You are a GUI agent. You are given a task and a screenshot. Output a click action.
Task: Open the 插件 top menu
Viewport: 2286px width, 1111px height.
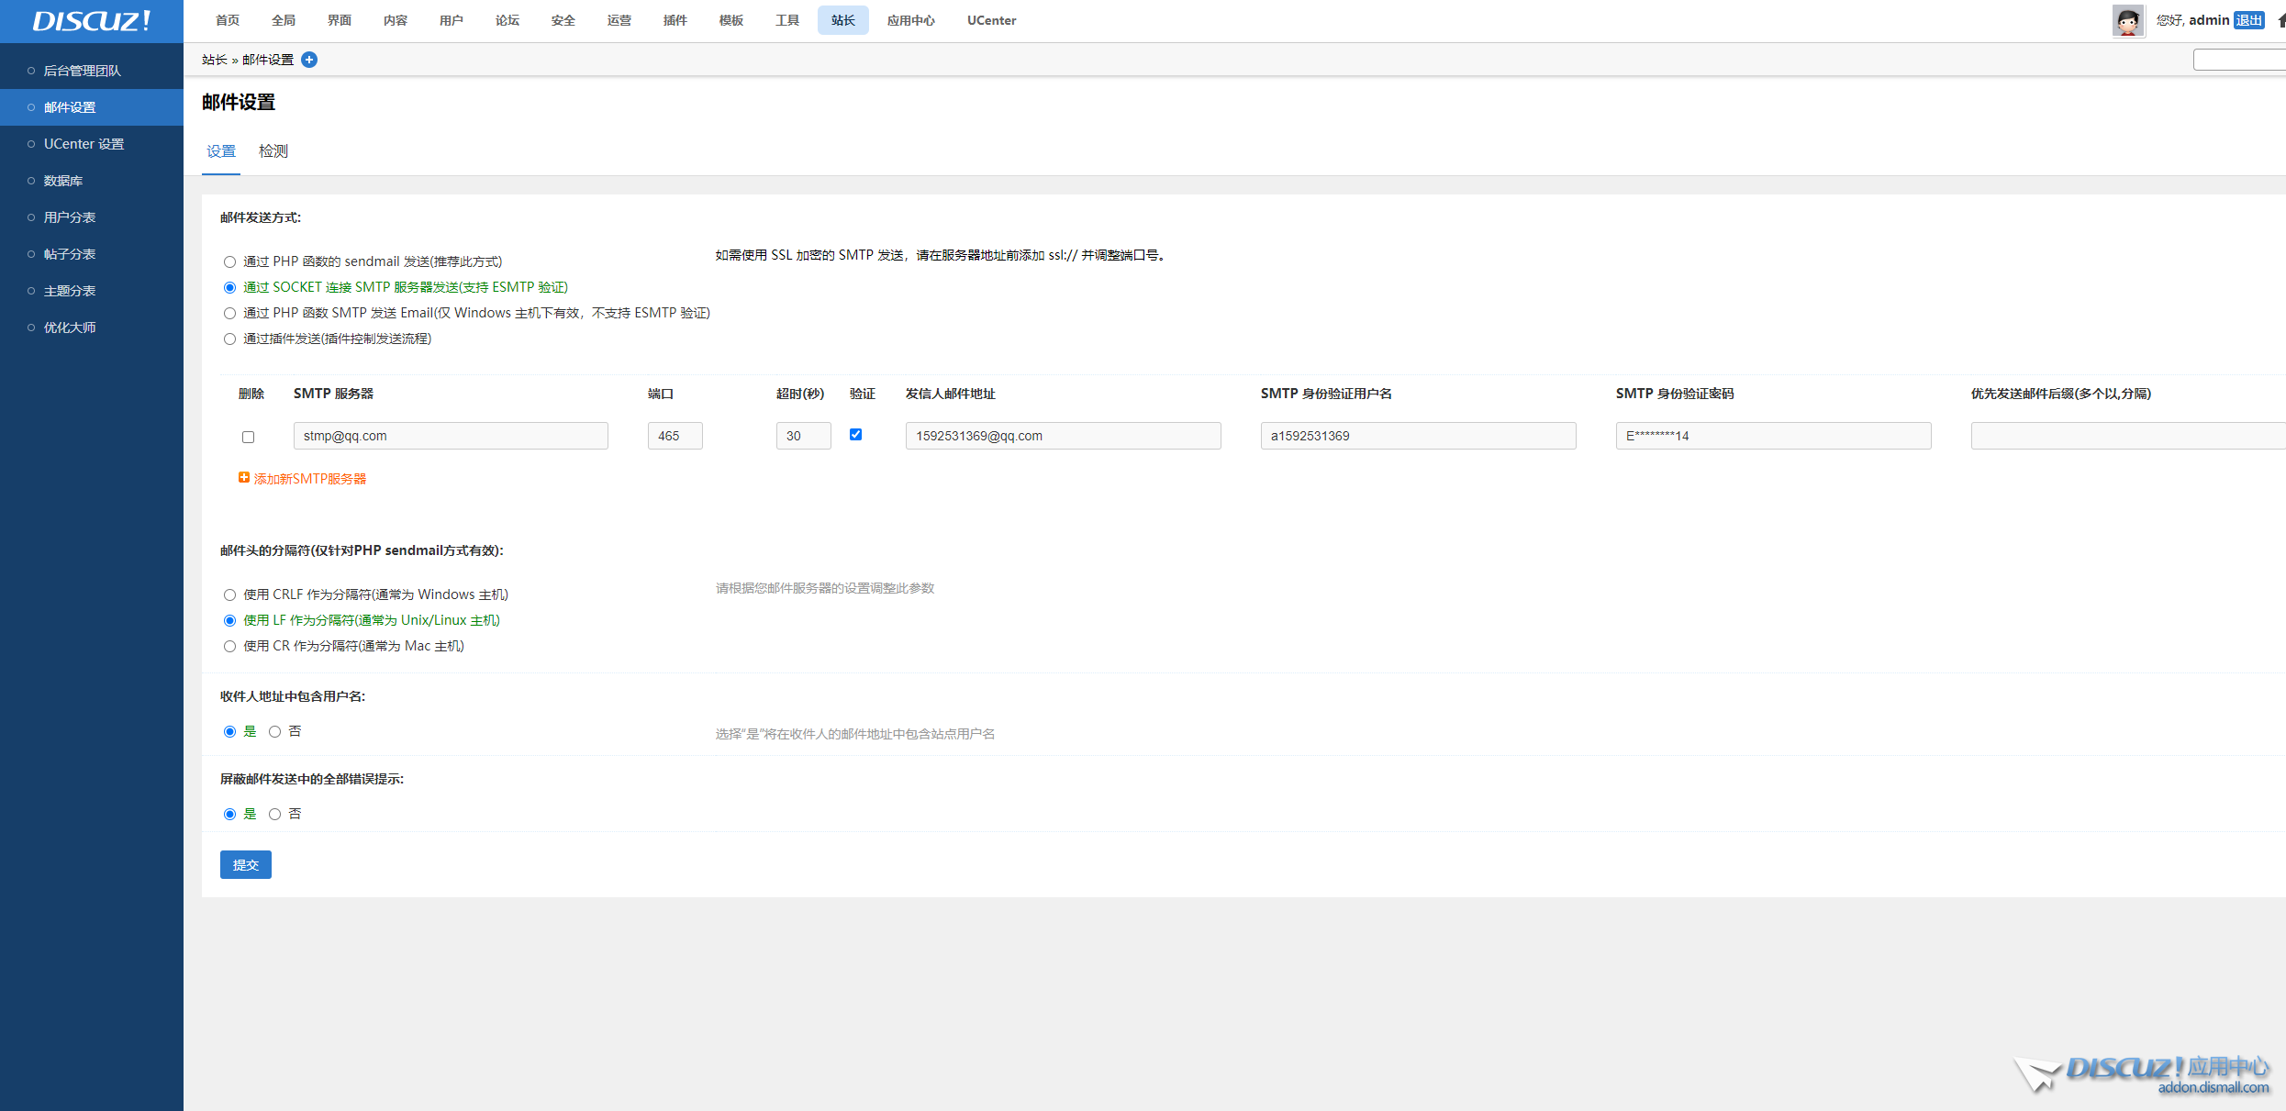[x=675, y=20]
